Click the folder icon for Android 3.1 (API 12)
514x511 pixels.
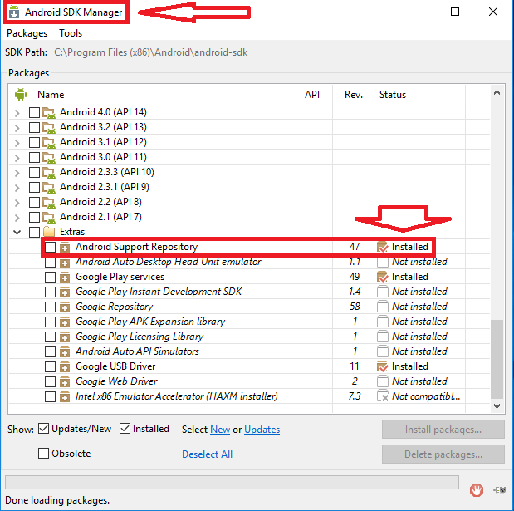click(49, 142)
